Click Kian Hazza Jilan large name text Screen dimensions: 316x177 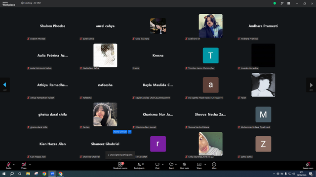pyautogui.click(x=53, y=144)
